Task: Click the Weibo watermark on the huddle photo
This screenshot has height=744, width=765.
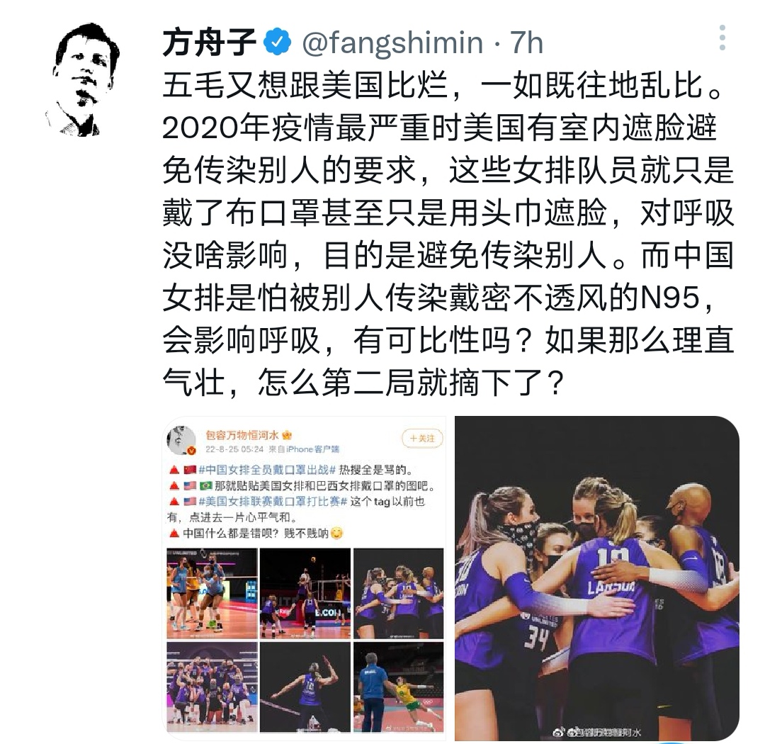Action: [596, 732]
